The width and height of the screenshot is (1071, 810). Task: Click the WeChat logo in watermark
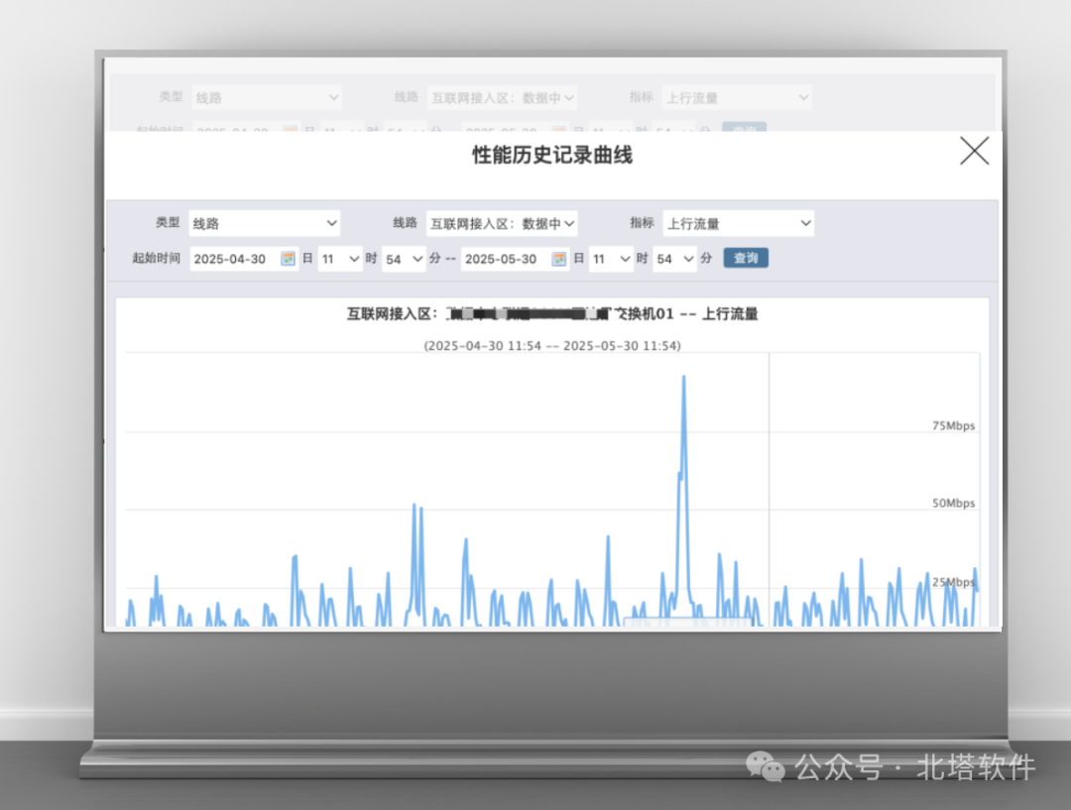point(765,766)
